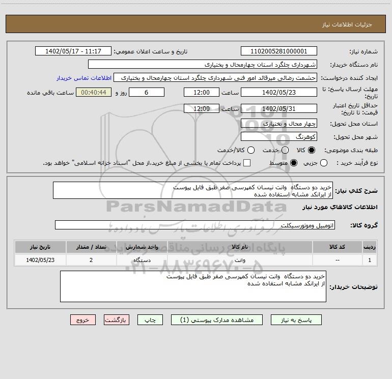Click the بازگشت back button

click(x=117, y=320)
